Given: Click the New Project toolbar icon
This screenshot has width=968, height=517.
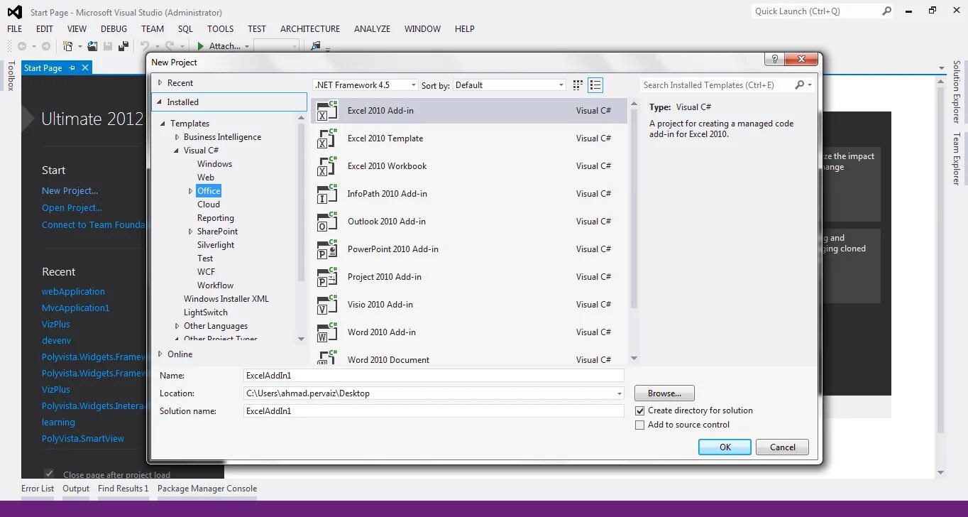Looking at the screenshot, I should click(x=68, y=46).
